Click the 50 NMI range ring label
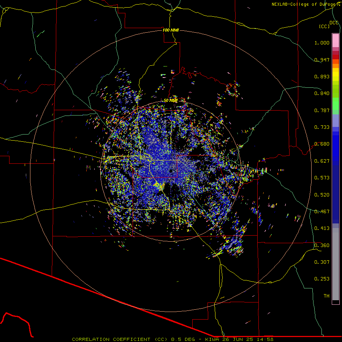The width and height of the screenshot is (342, 342). [x=171, y=100]
